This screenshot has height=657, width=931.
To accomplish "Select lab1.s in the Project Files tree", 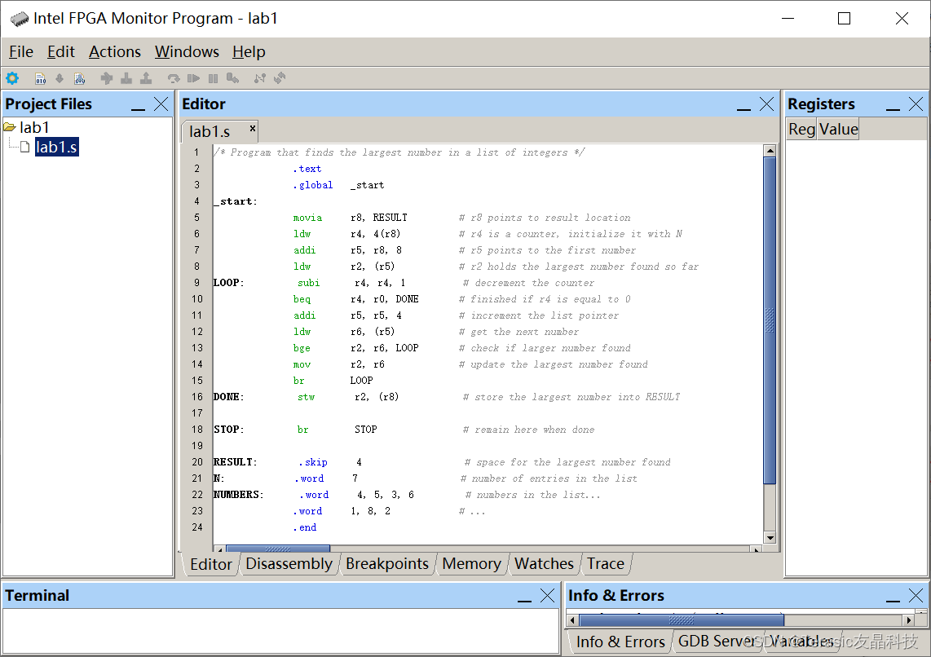I will click(57, 148).
